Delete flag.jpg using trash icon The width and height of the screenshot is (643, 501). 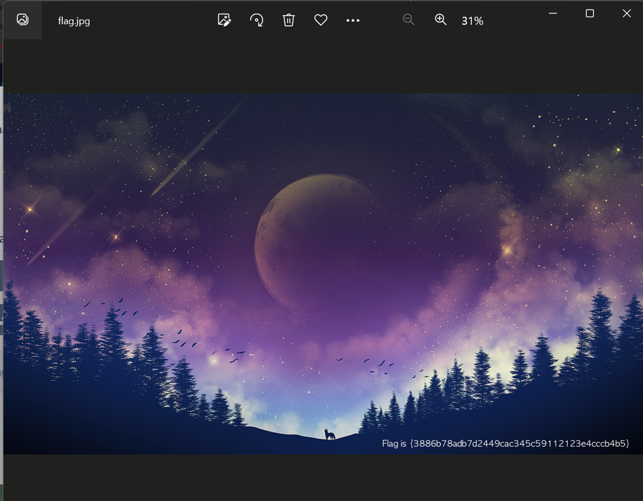289,20
